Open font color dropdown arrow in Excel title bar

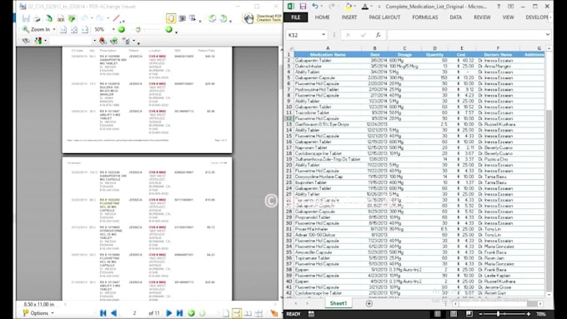click(x=371, y=6)
